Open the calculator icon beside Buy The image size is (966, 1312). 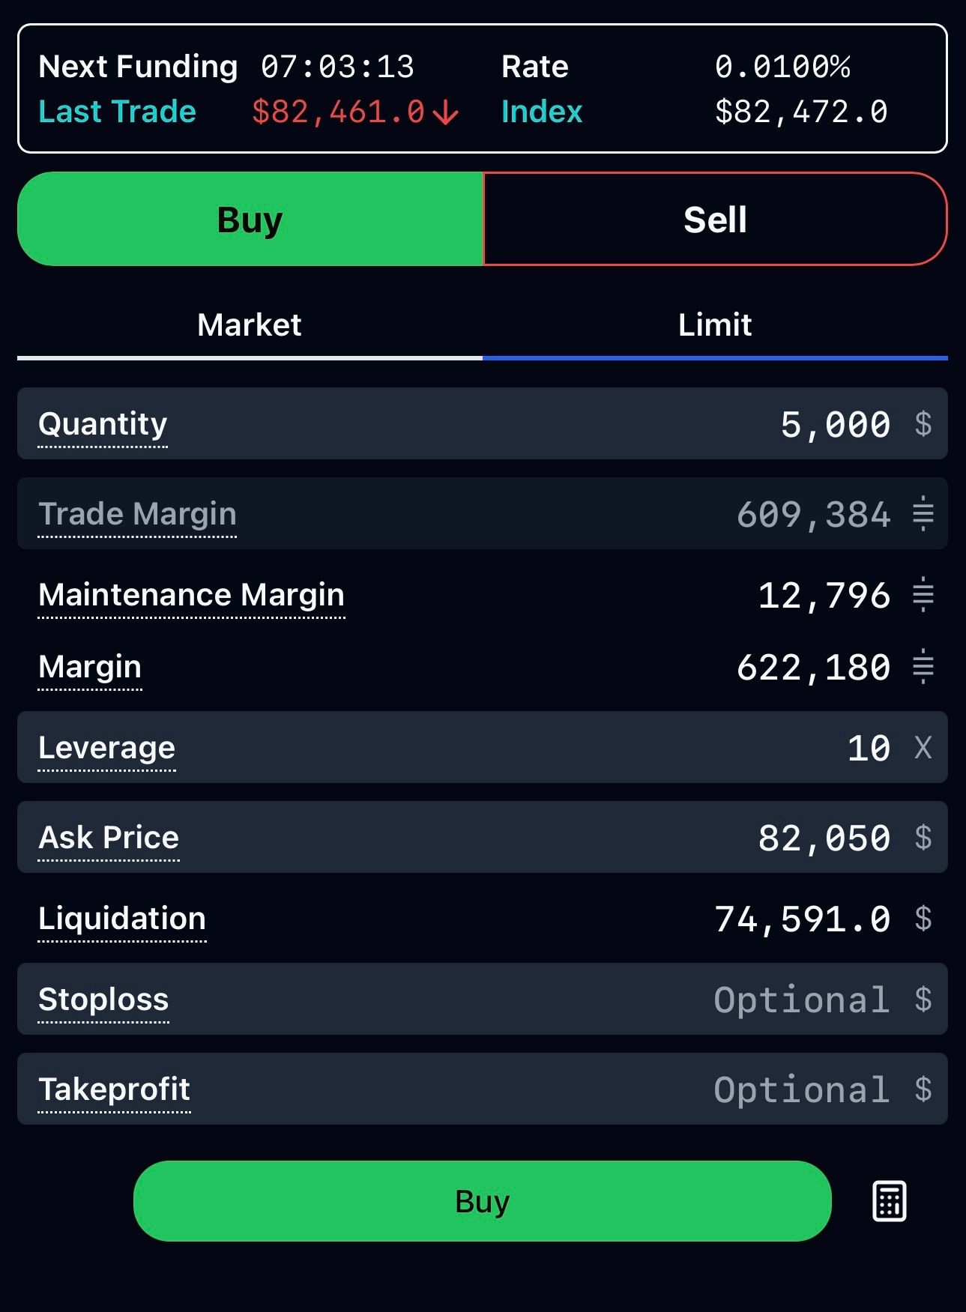point(889,1201)
